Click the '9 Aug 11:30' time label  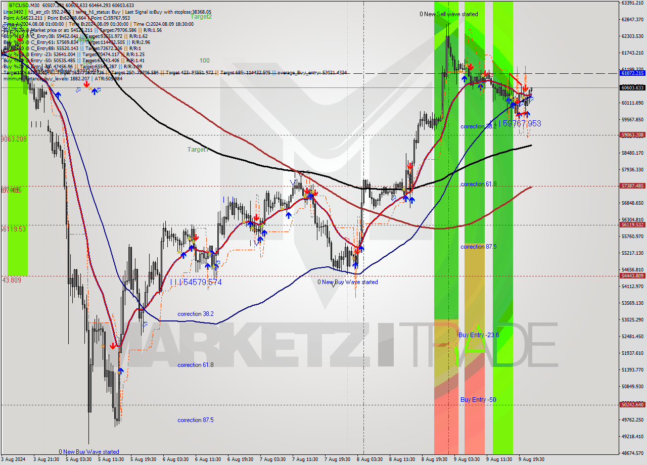499,459
